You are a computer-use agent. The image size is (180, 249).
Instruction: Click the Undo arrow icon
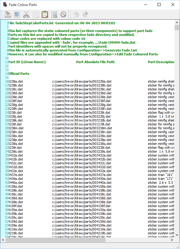[x=76, y=14]
